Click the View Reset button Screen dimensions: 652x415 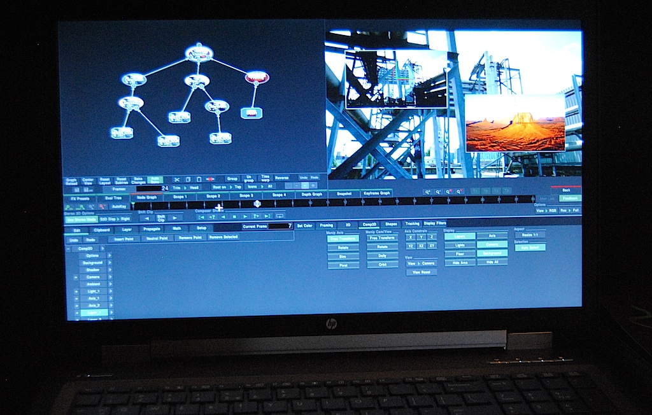(x=422, y=272)
